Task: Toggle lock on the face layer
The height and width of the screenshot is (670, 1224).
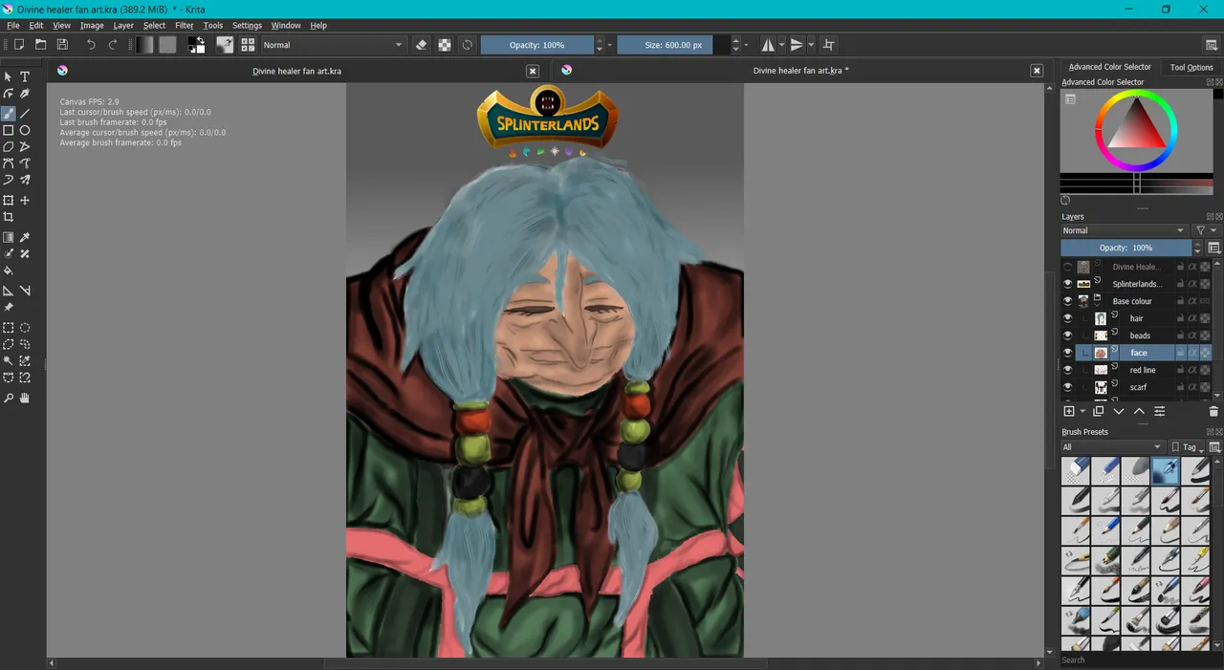Action: pyautogui.click(x=1180, y=353)
